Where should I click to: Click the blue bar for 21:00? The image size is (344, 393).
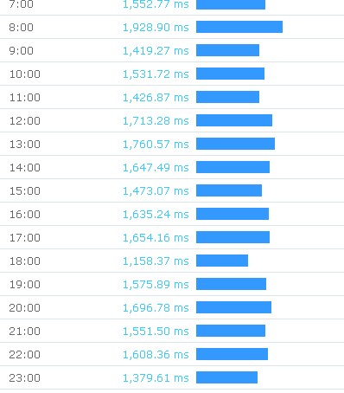231,331
